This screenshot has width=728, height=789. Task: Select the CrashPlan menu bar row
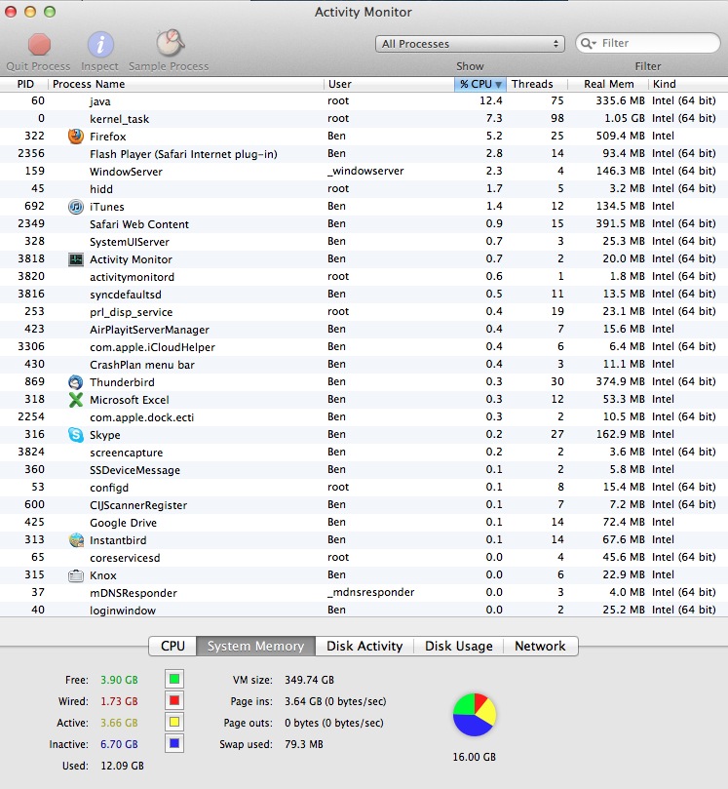pyautogui.click(x=364, y=365)
